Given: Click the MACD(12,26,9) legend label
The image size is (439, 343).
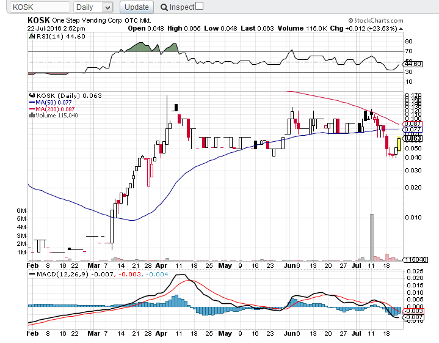Looking at the screenshot, I should tap(62, 274).
